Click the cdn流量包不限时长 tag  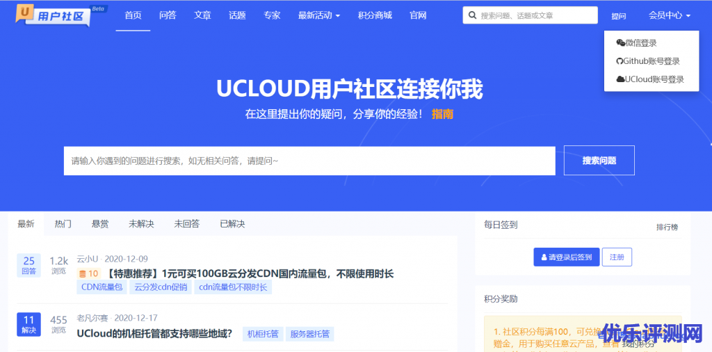233,287
